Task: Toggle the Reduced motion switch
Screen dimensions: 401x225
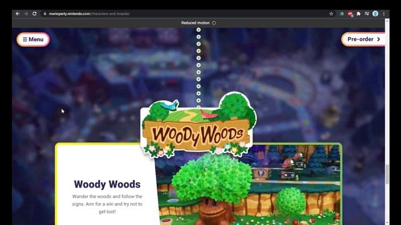Action: point(214,23)
